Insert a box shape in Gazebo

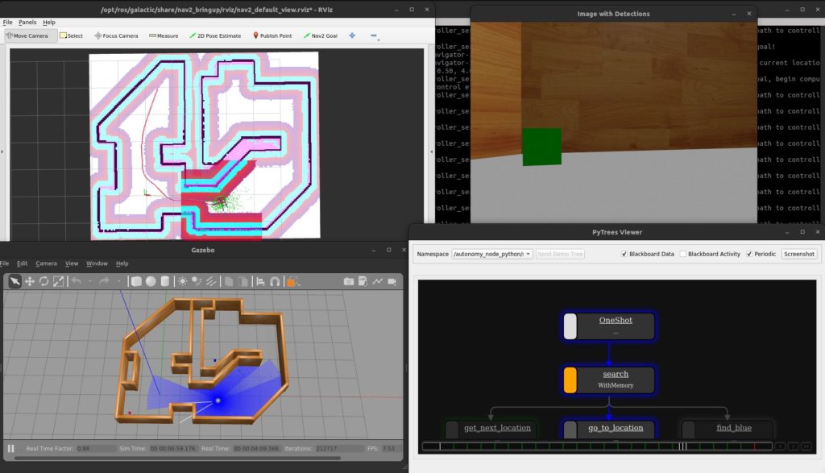tap(136, 281)
